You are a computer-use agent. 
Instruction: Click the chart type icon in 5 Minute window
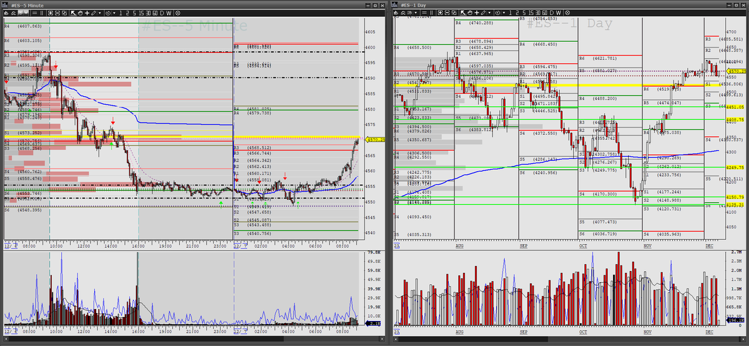point(6,13)
